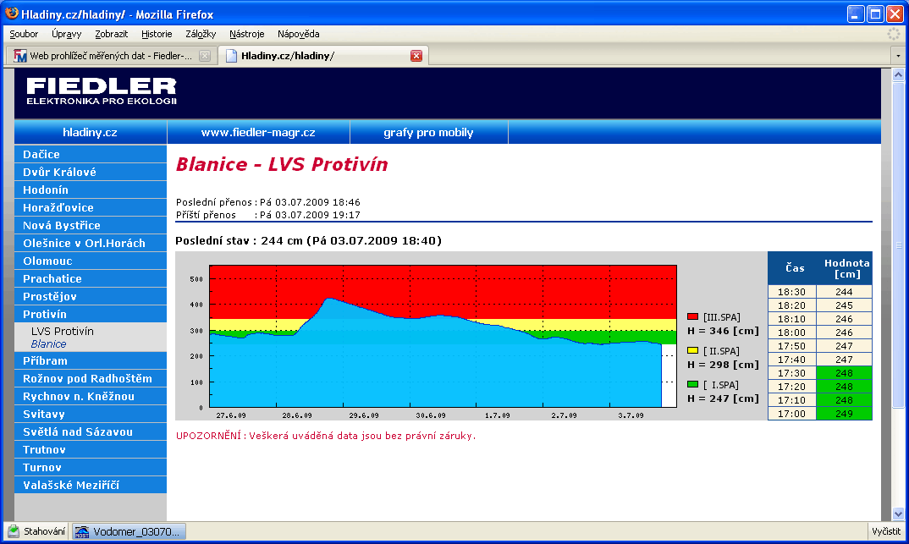909x544 pixels.
Task: Switch to the Web prohlížeč měřených dat tab
Action: [112, 56]
